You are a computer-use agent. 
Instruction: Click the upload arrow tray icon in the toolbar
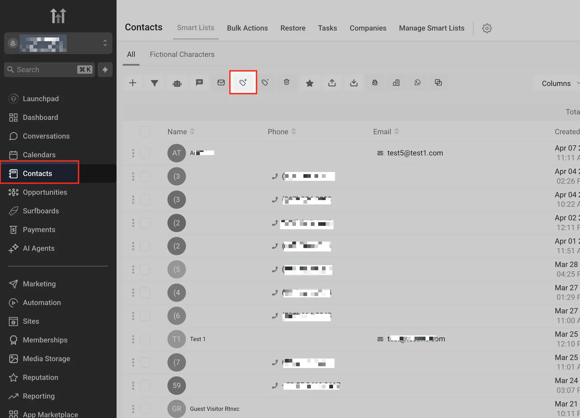pos(332,83)
